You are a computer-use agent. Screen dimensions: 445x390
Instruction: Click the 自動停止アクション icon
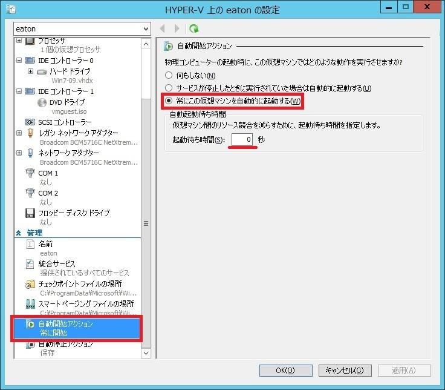[30, 345]
